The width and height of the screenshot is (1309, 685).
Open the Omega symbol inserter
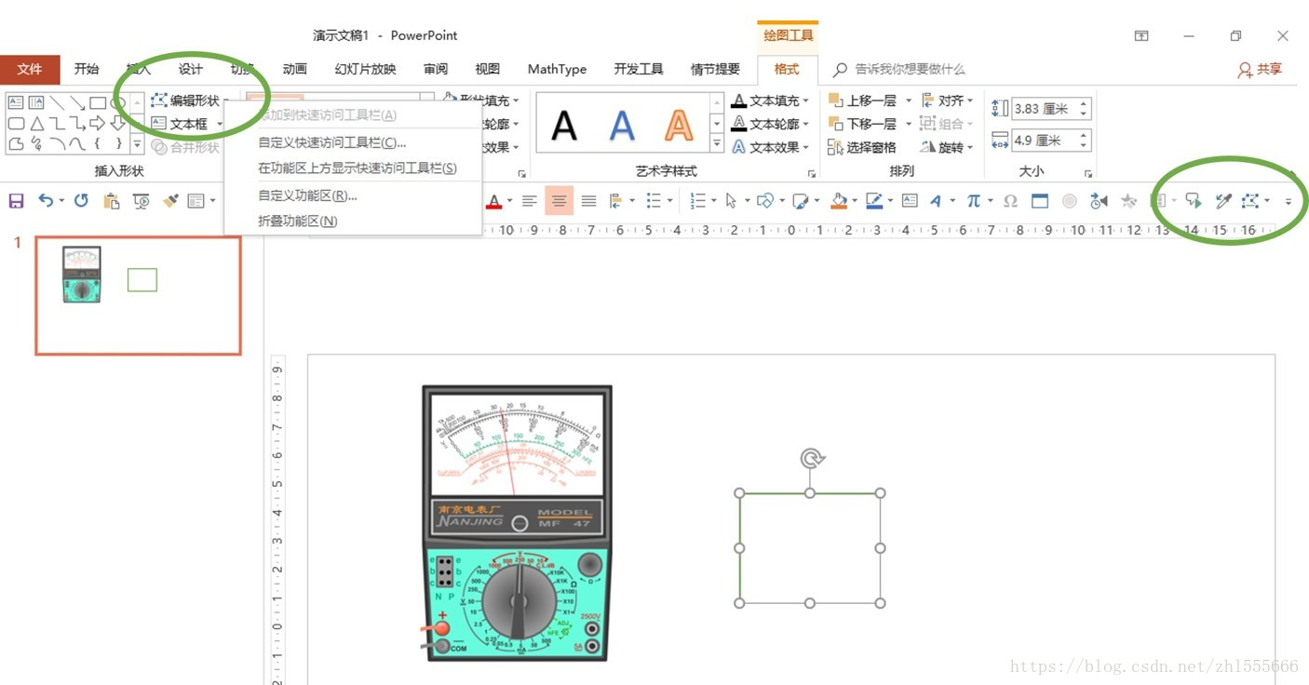1010,200
